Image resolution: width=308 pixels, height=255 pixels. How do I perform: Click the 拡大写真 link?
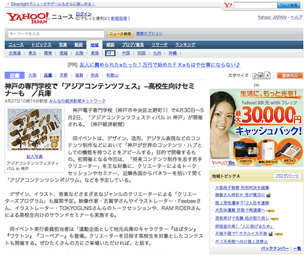click(x=34, y=156)
